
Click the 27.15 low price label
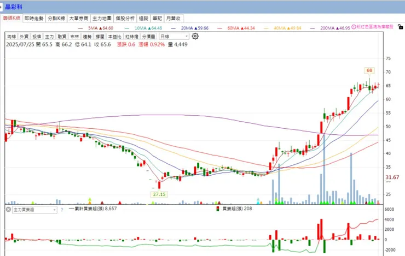click(159, 194)
